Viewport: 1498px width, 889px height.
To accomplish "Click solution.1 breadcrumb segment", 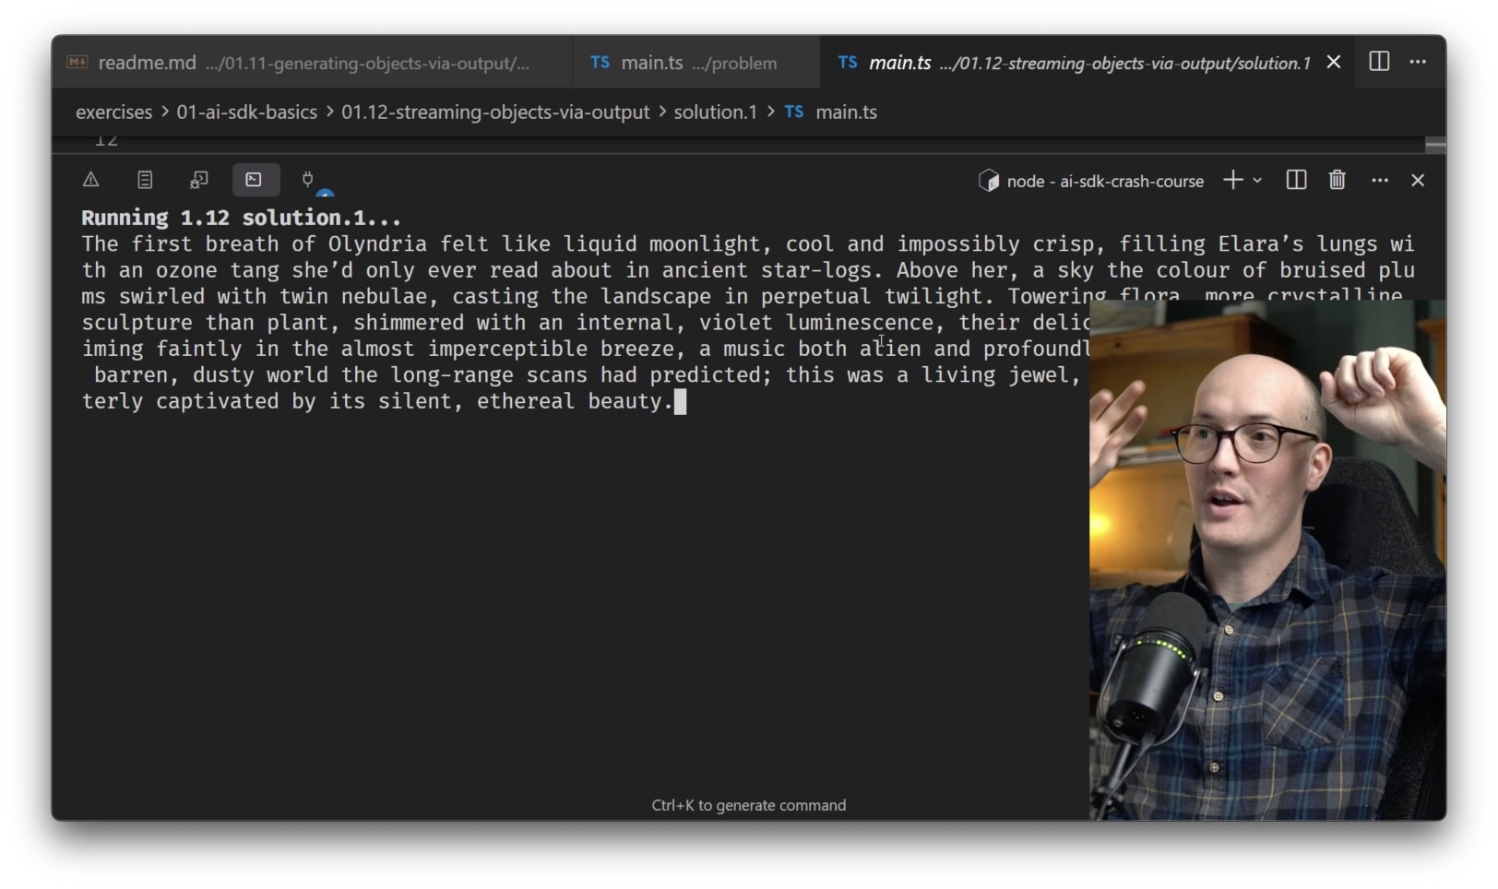I will tap(715, 112).
